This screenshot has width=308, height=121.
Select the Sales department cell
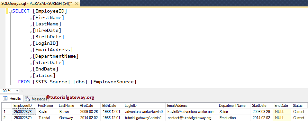click(x=234, y=112)
